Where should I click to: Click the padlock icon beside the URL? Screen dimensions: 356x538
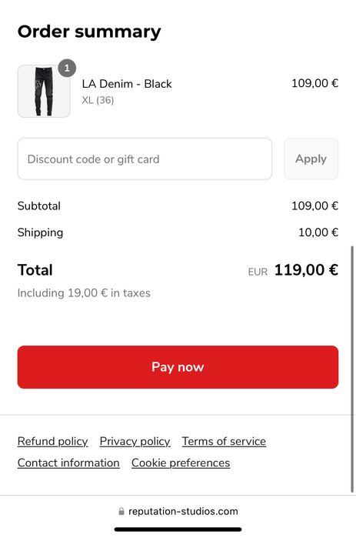[121, 511]
